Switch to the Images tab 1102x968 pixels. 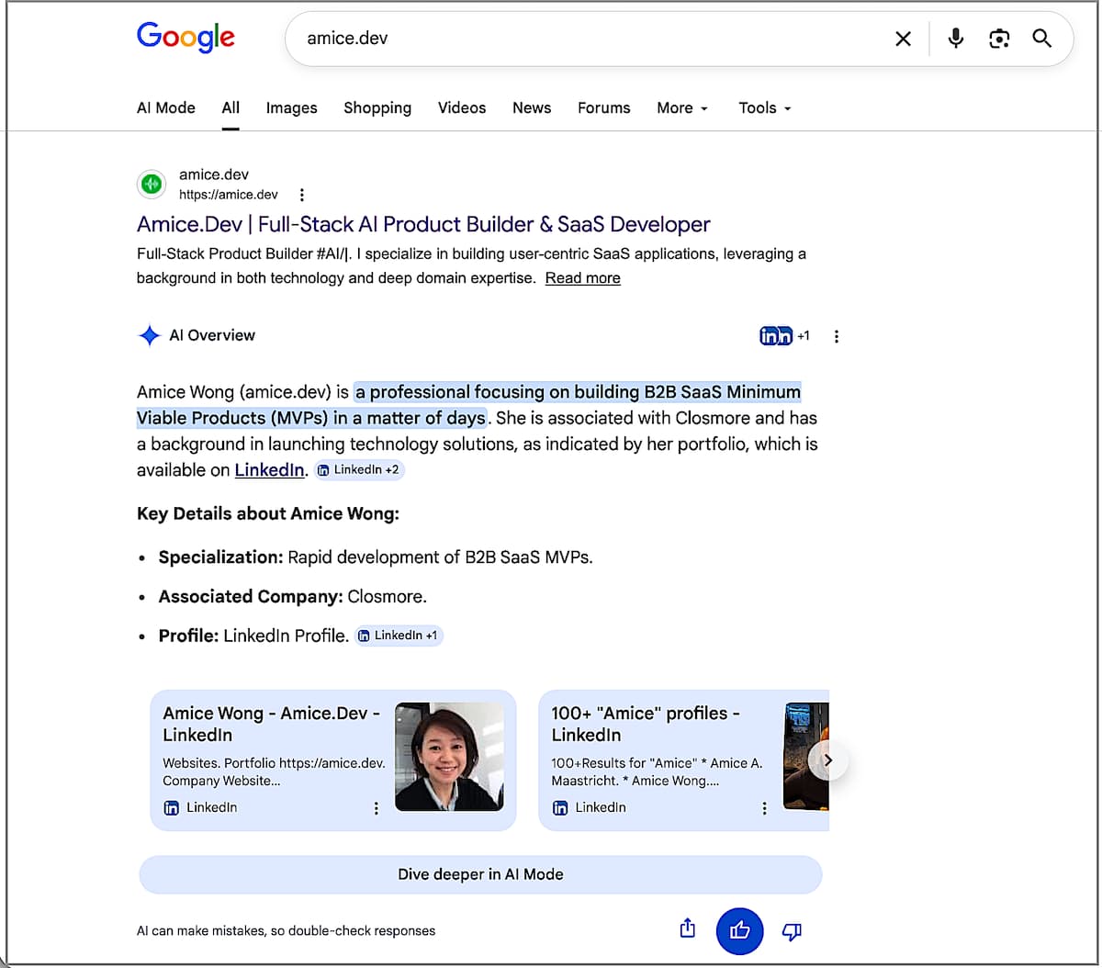pyautogui.click(x=291, y=108)
